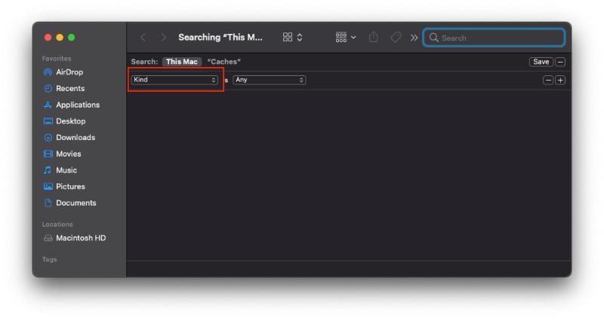604x320 pixels.
Task: Open the Movies folder
Action: click(x=63, y=154)
